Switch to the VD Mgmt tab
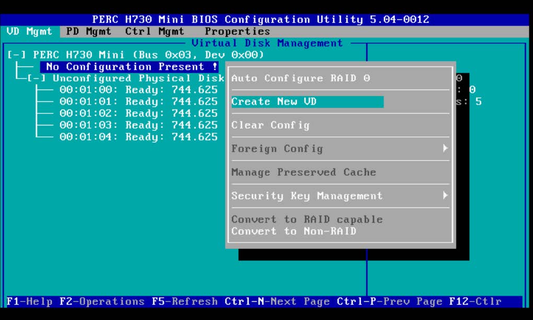The height and width of the screenshot is (320, 533). point(30,31)
